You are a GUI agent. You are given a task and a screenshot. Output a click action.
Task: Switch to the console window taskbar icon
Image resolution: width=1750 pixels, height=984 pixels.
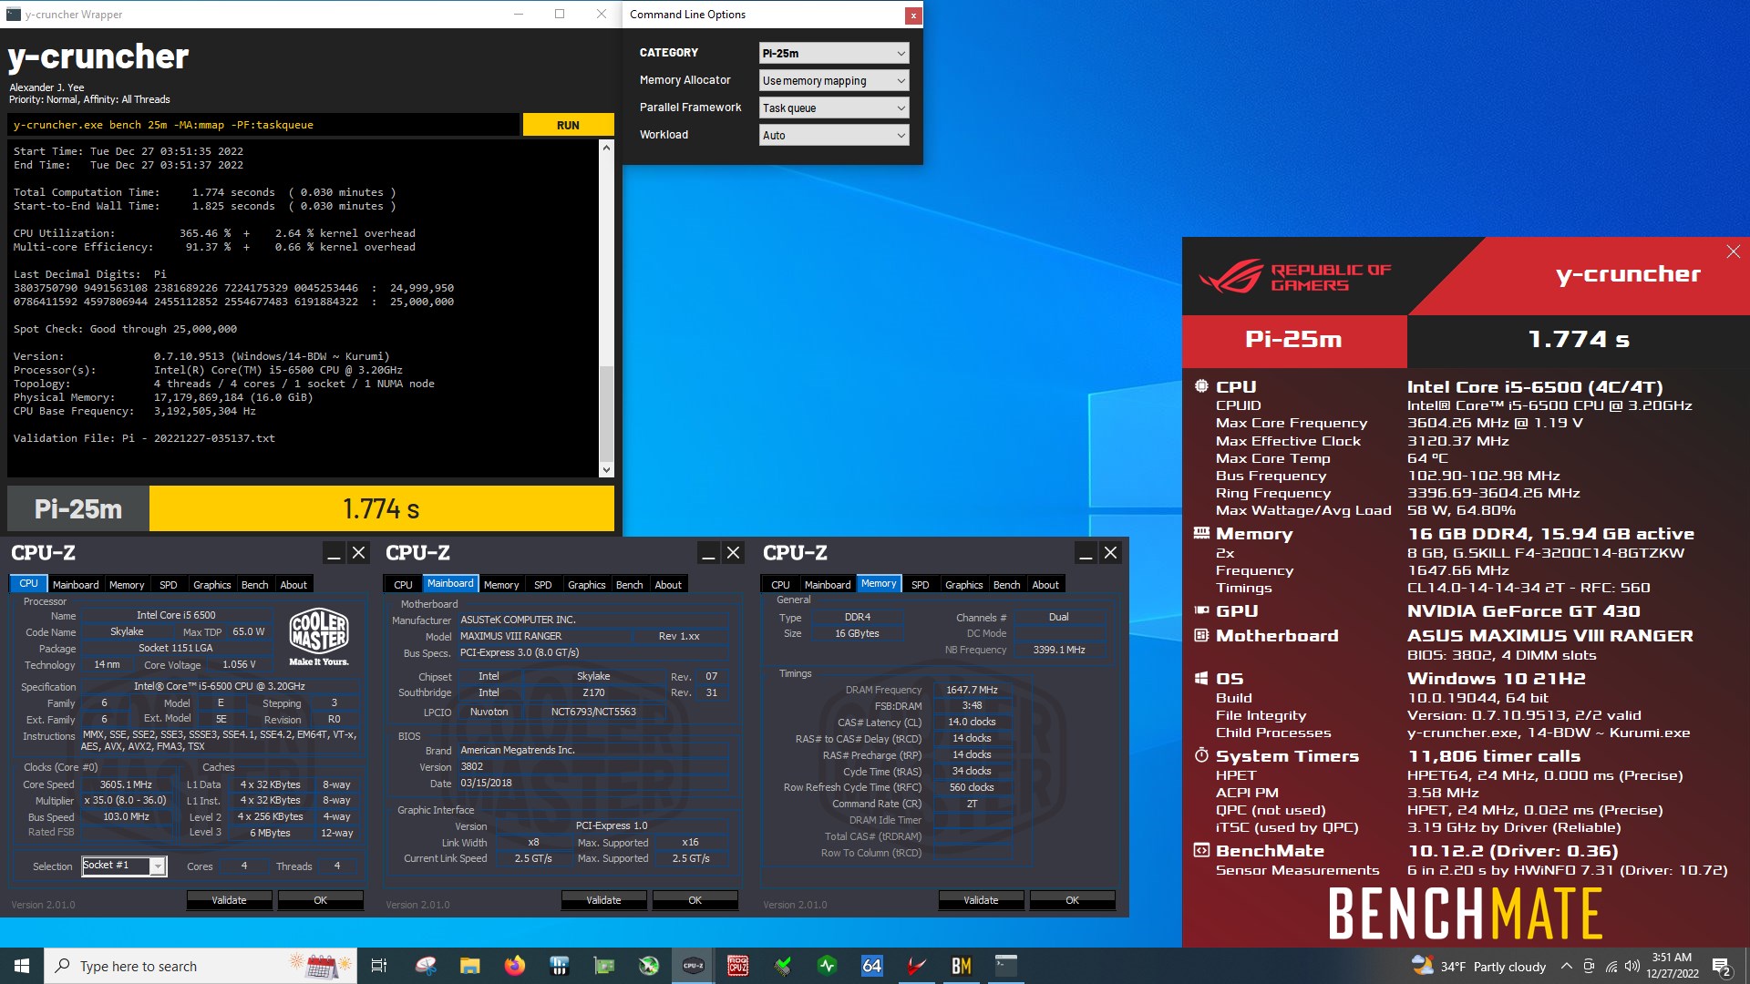(1006, 966)
